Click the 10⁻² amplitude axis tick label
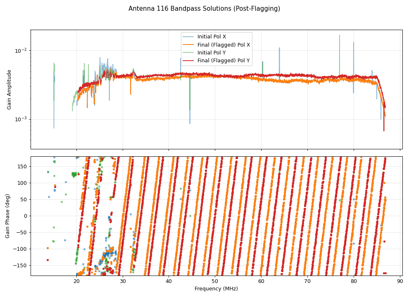The image size is (409, 297). click(21, 51)
